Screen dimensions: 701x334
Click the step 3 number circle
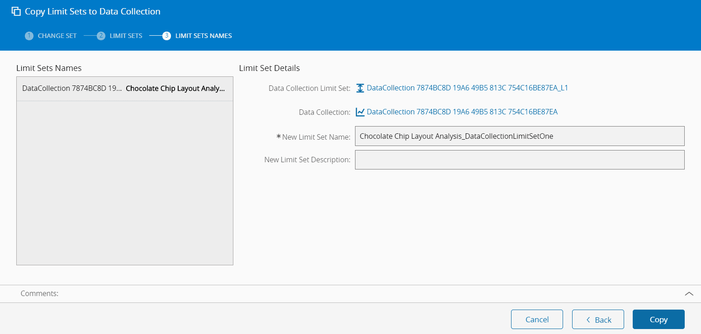166,36
